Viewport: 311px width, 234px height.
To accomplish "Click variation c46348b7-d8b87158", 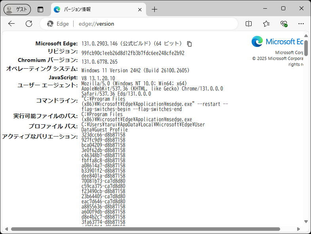I will (x=103, y=155).
